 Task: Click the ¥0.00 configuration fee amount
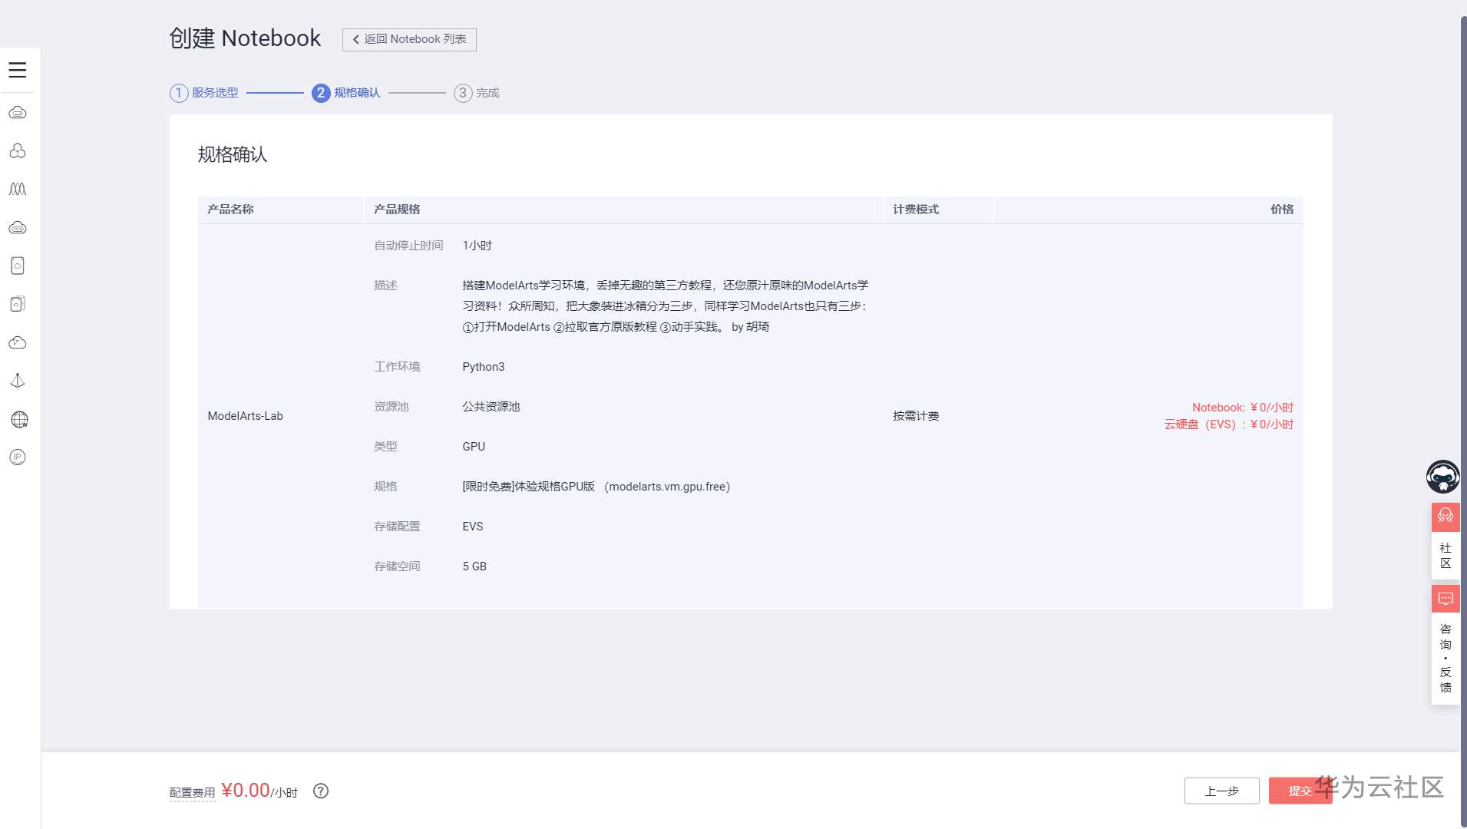246,790
